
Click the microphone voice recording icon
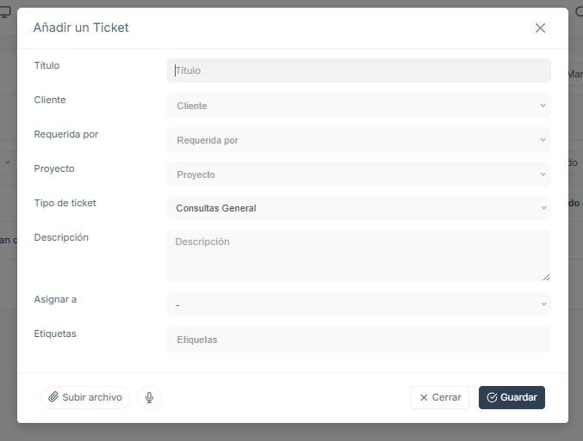tap(149, 397)
